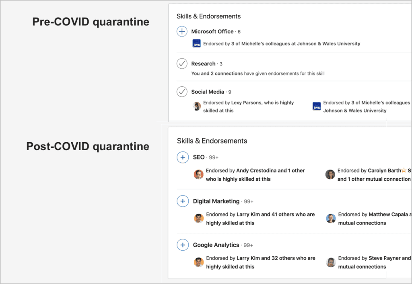The height and width of the screenshot is (284, 412).
Task: Open the JWU logo under Microsoft Office
Action: tap(196, 43)
